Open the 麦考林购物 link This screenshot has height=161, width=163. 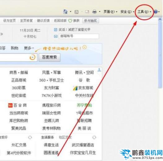click(x=51, y=128)
